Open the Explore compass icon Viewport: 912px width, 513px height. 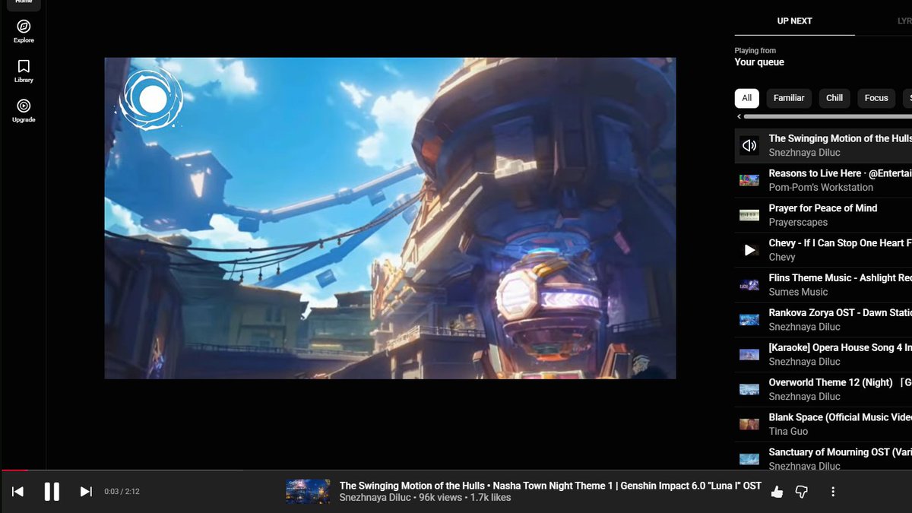24,27
